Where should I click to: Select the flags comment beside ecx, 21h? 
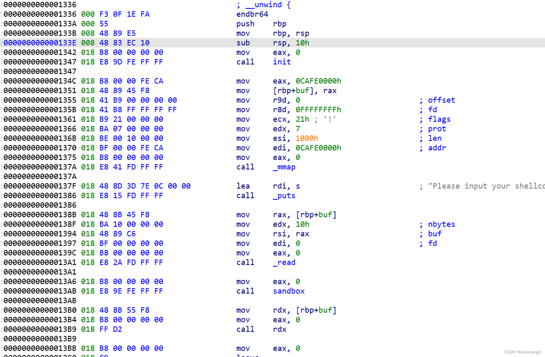[439, 119]
